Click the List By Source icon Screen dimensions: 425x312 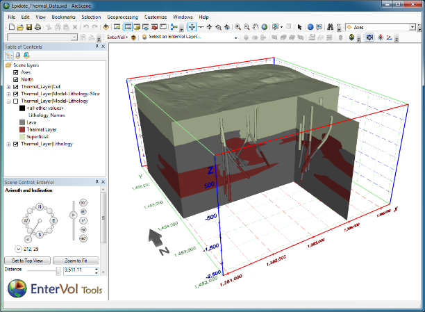pos(18,56)
